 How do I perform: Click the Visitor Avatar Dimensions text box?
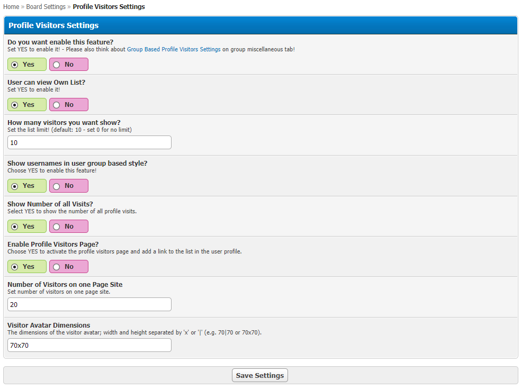tap(89, 345)
